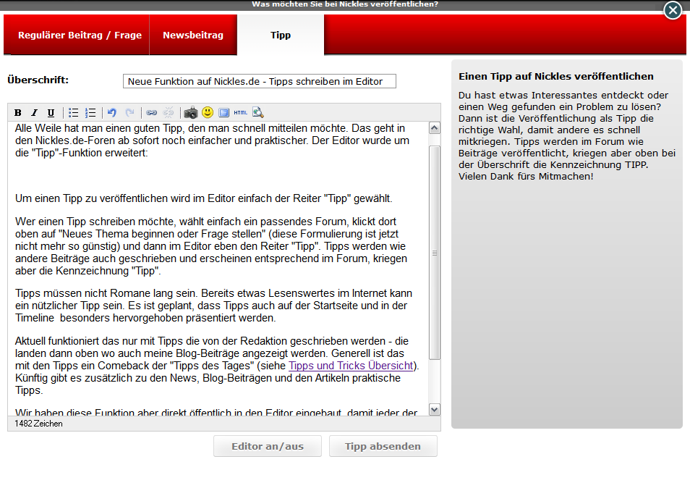The width and height of the screenshot is (690, 496).
Task: Click paragraph starting 'Tipps müssen nicht Romane'
Action: 214,306
